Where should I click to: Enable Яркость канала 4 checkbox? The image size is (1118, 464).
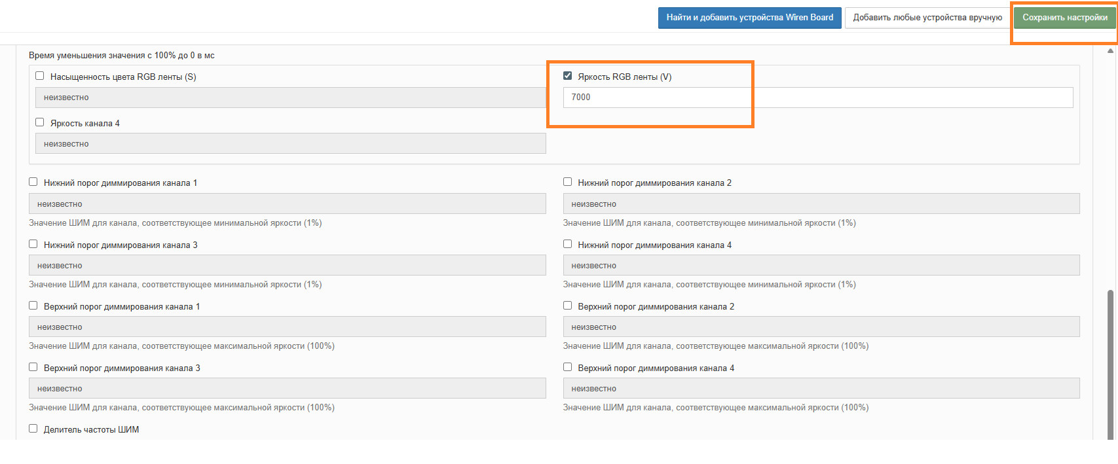40,122
